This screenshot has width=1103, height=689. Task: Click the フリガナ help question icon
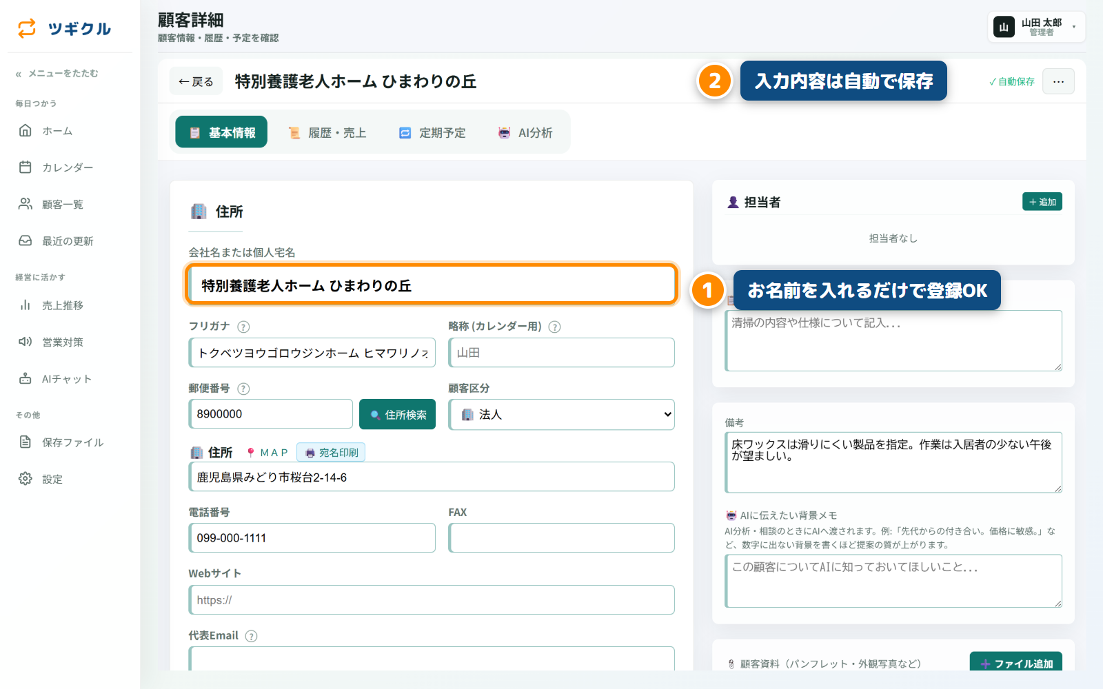coord(243,327)
